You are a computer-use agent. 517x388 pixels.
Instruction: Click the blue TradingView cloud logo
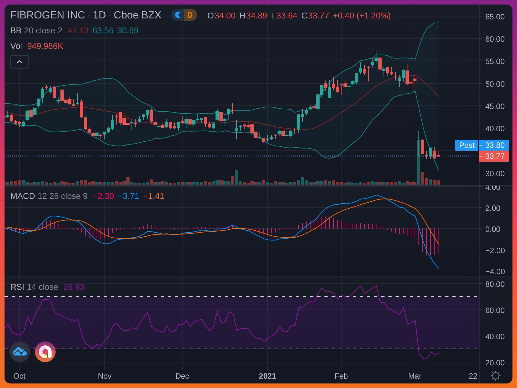20,352
